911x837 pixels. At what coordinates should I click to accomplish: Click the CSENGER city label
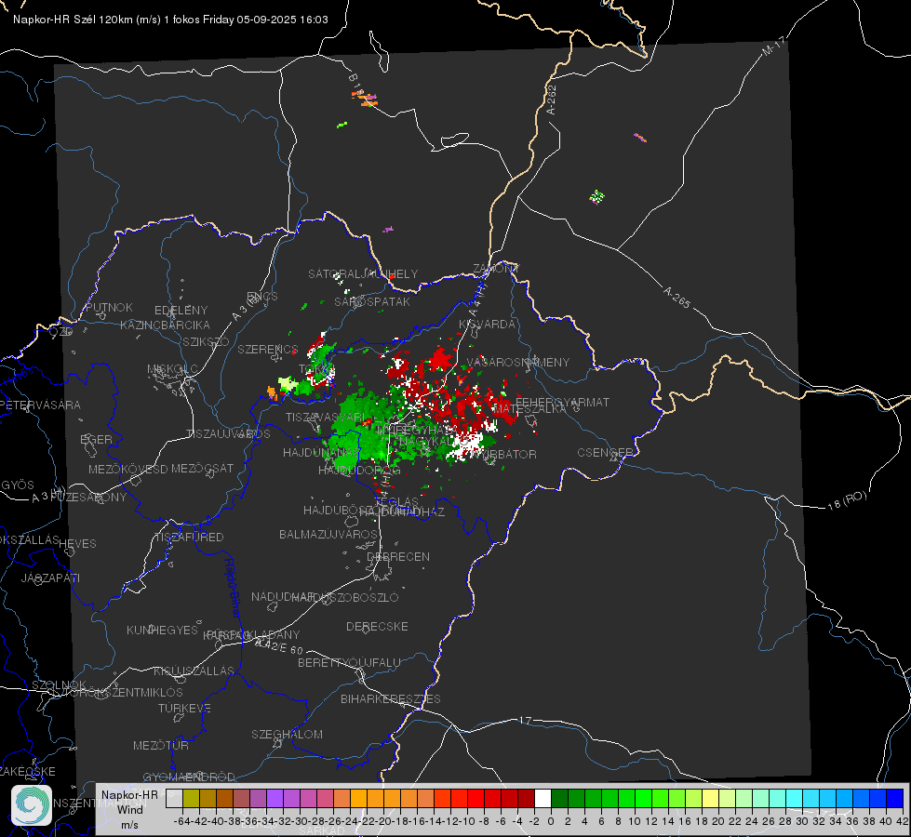(x=606, y=452)
